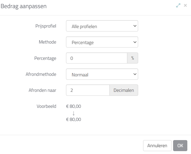
Task: Click the upper € 80,00 example amount
Action: [x=74, y=106]
